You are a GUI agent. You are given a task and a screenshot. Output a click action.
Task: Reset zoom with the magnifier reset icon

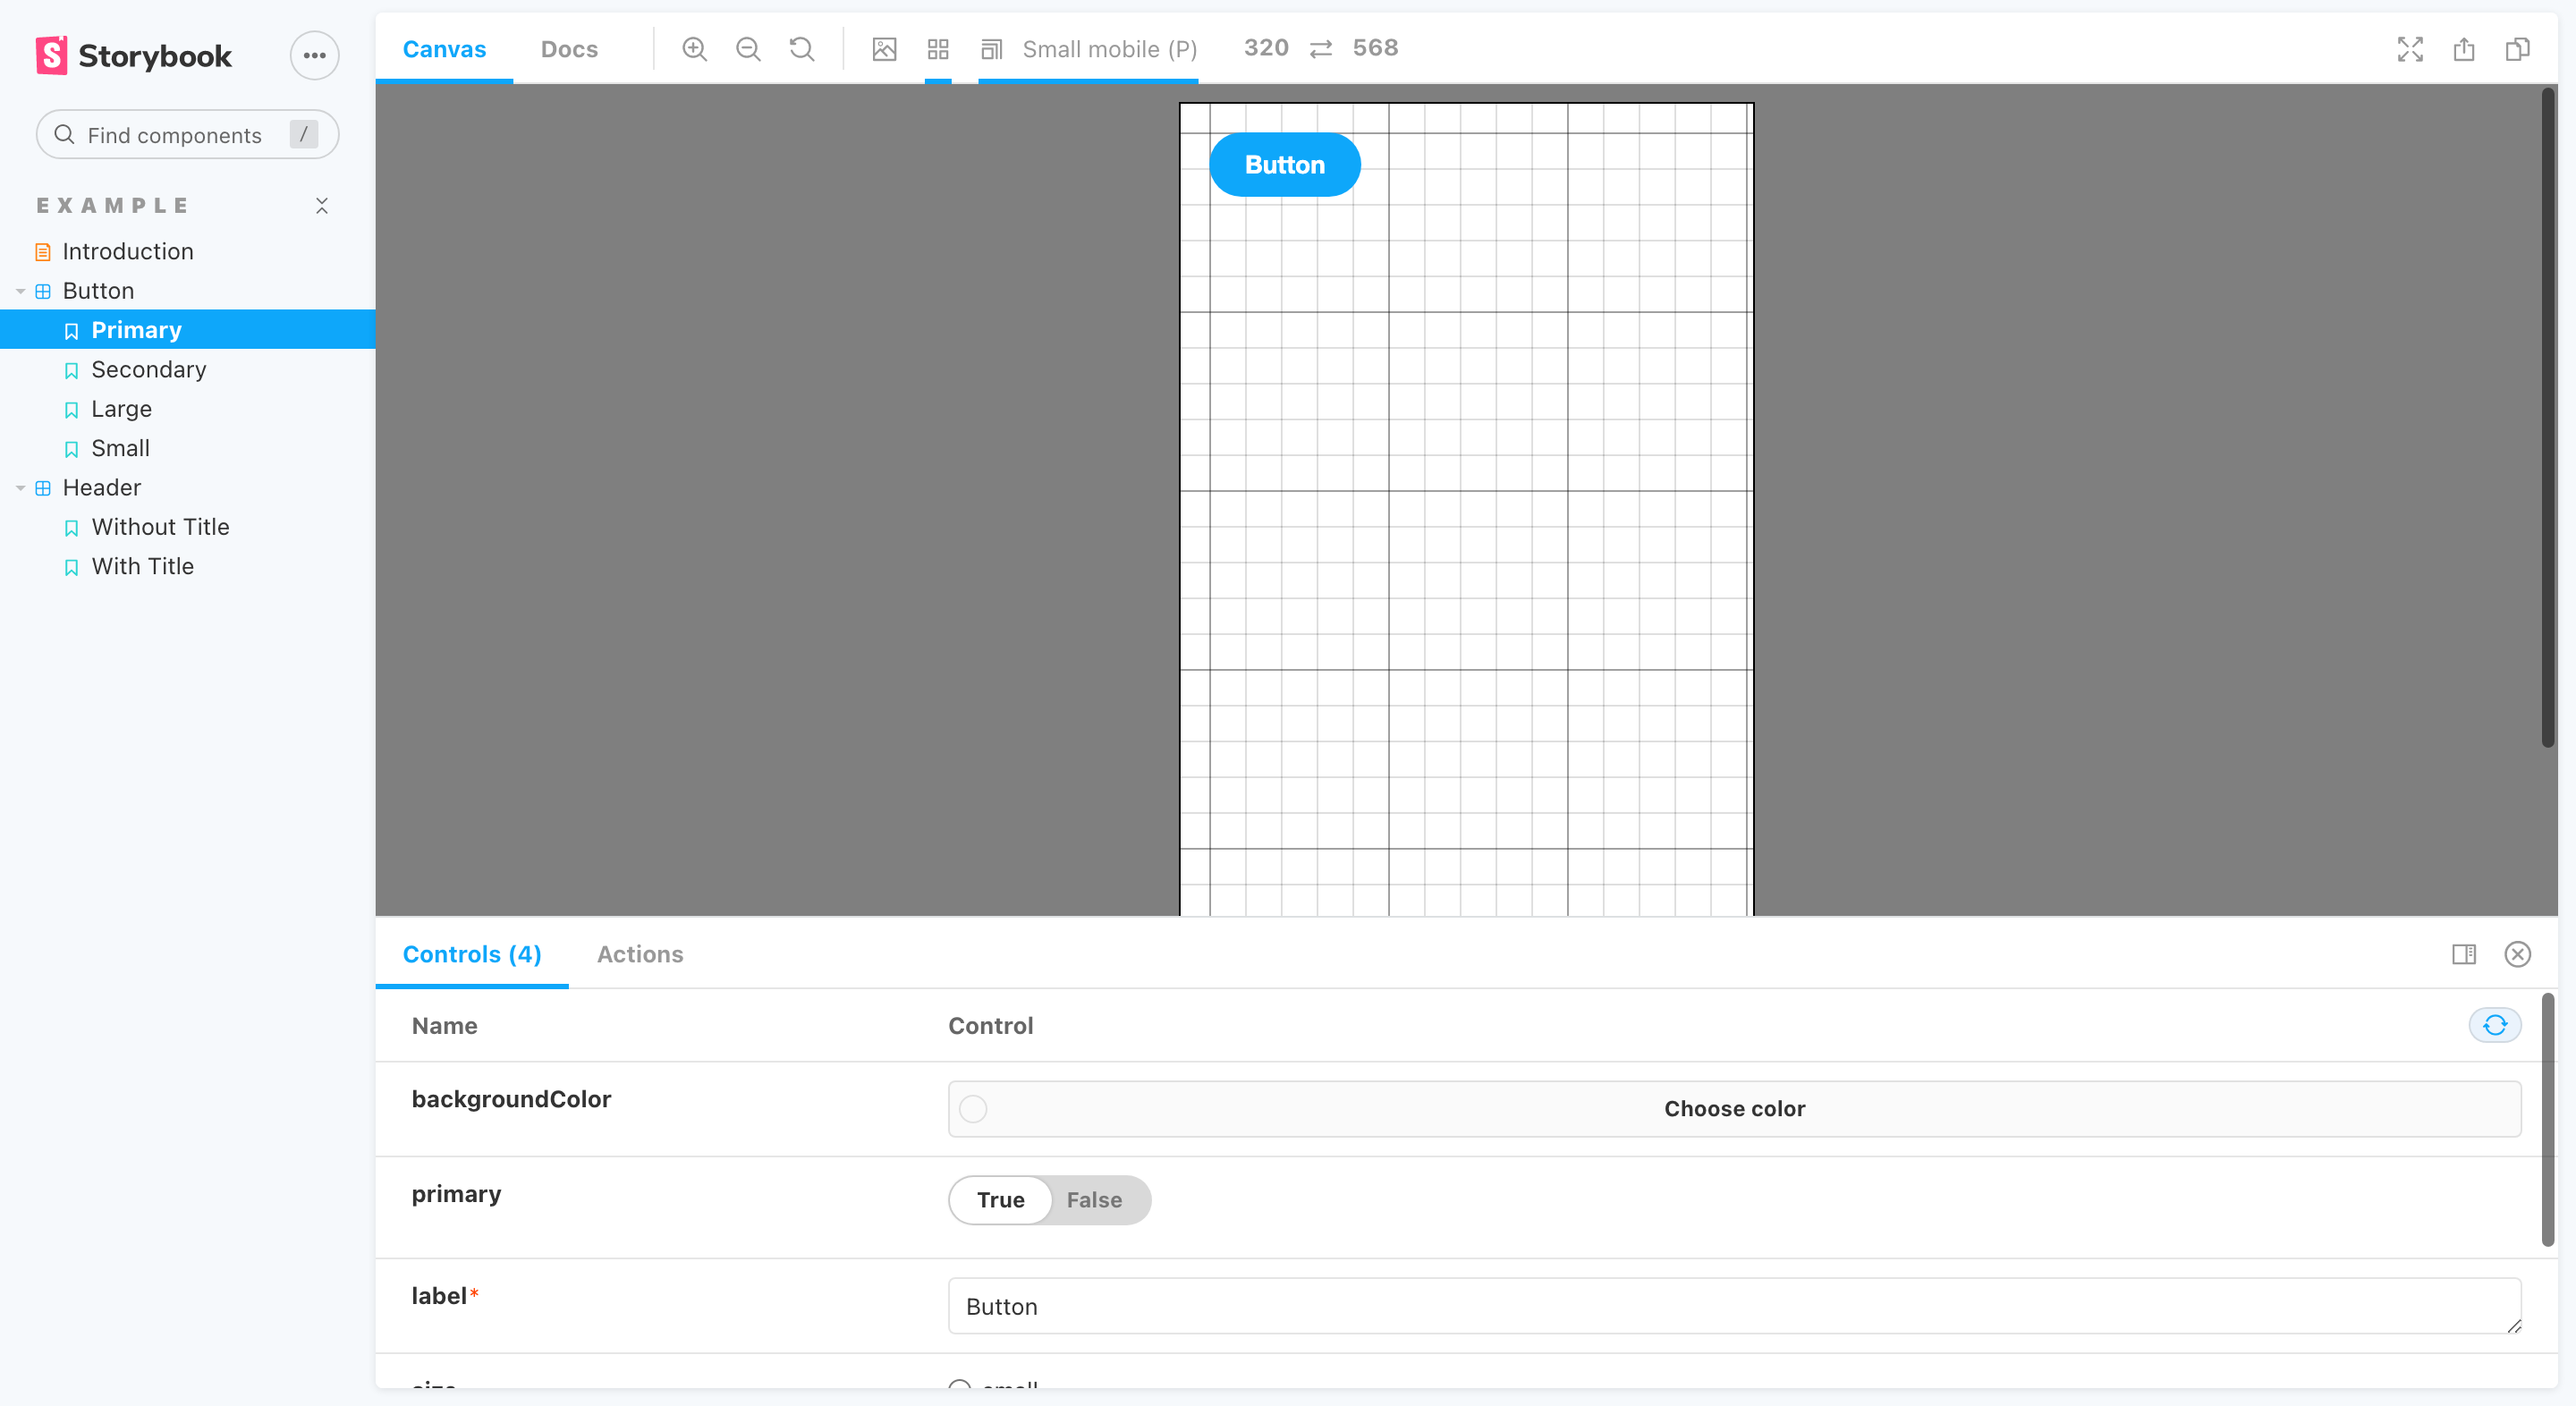pyautogui.click(x=802, y=49)
